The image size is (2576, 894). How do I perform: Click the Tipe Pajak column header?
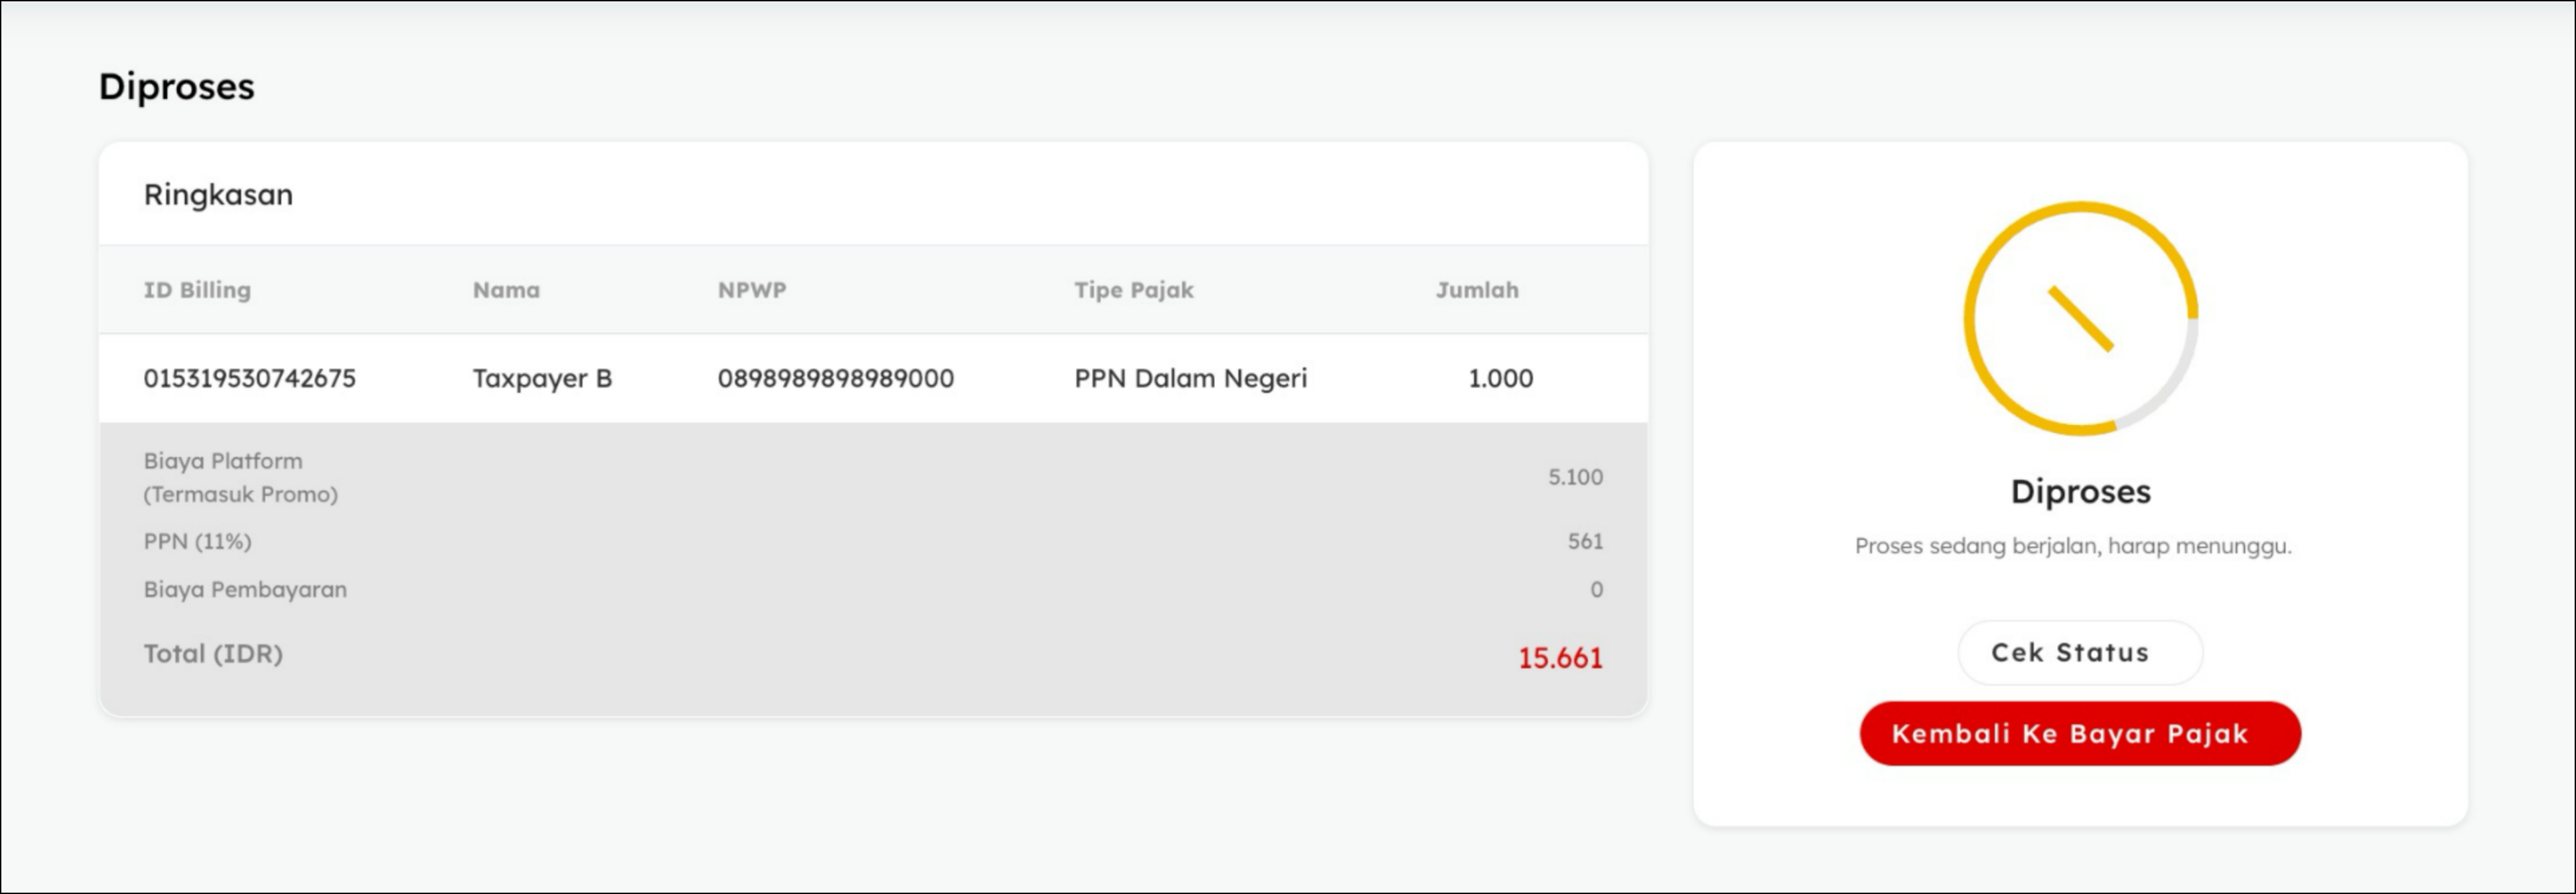tap(1133, 290)
